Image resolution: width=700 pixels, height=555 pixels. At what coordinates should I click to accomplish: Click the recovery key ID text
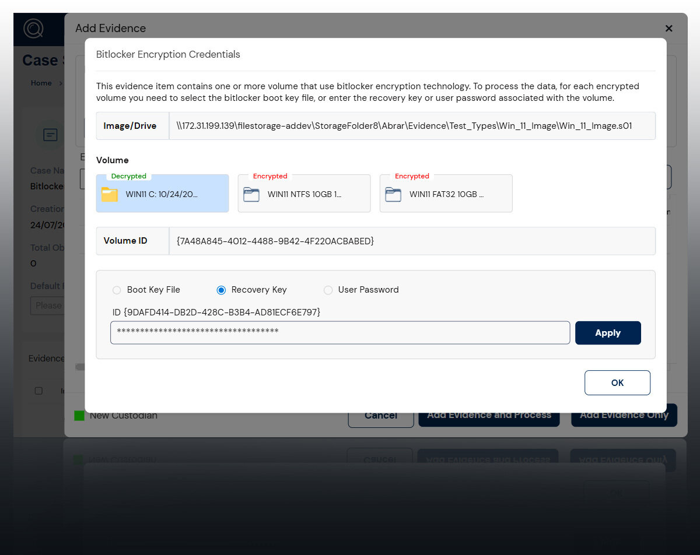[x=216, y=312]
